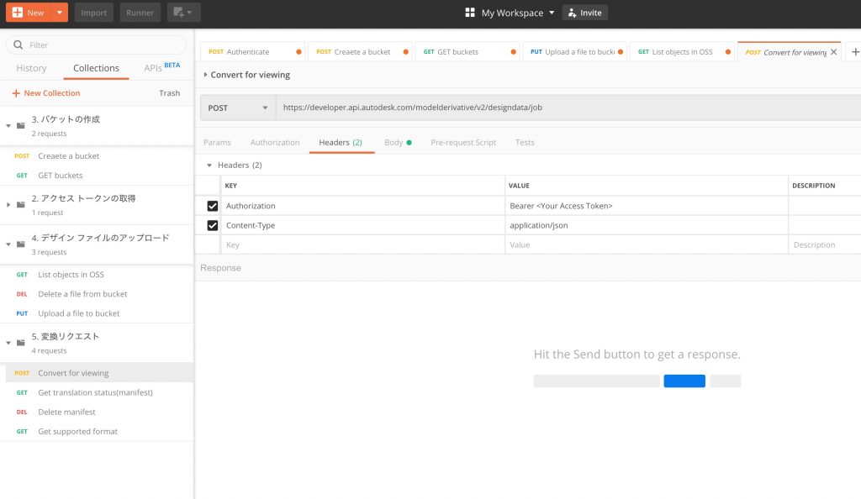861x499 pixels.
Task: Click the request URL field
Action: pos(568,108)
